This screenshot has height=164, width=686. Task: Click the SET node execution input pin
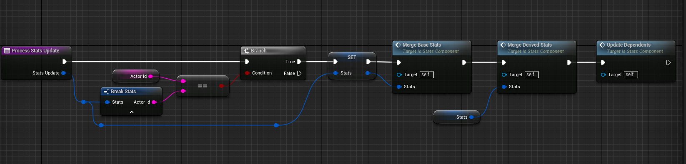click(335, 62)
